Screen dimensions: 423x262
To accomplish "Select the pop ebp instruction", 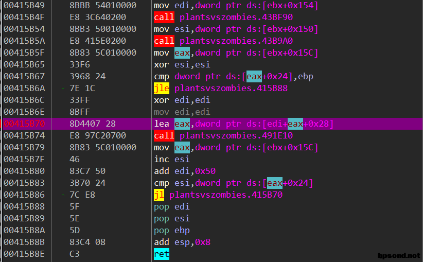I will 171,231.
